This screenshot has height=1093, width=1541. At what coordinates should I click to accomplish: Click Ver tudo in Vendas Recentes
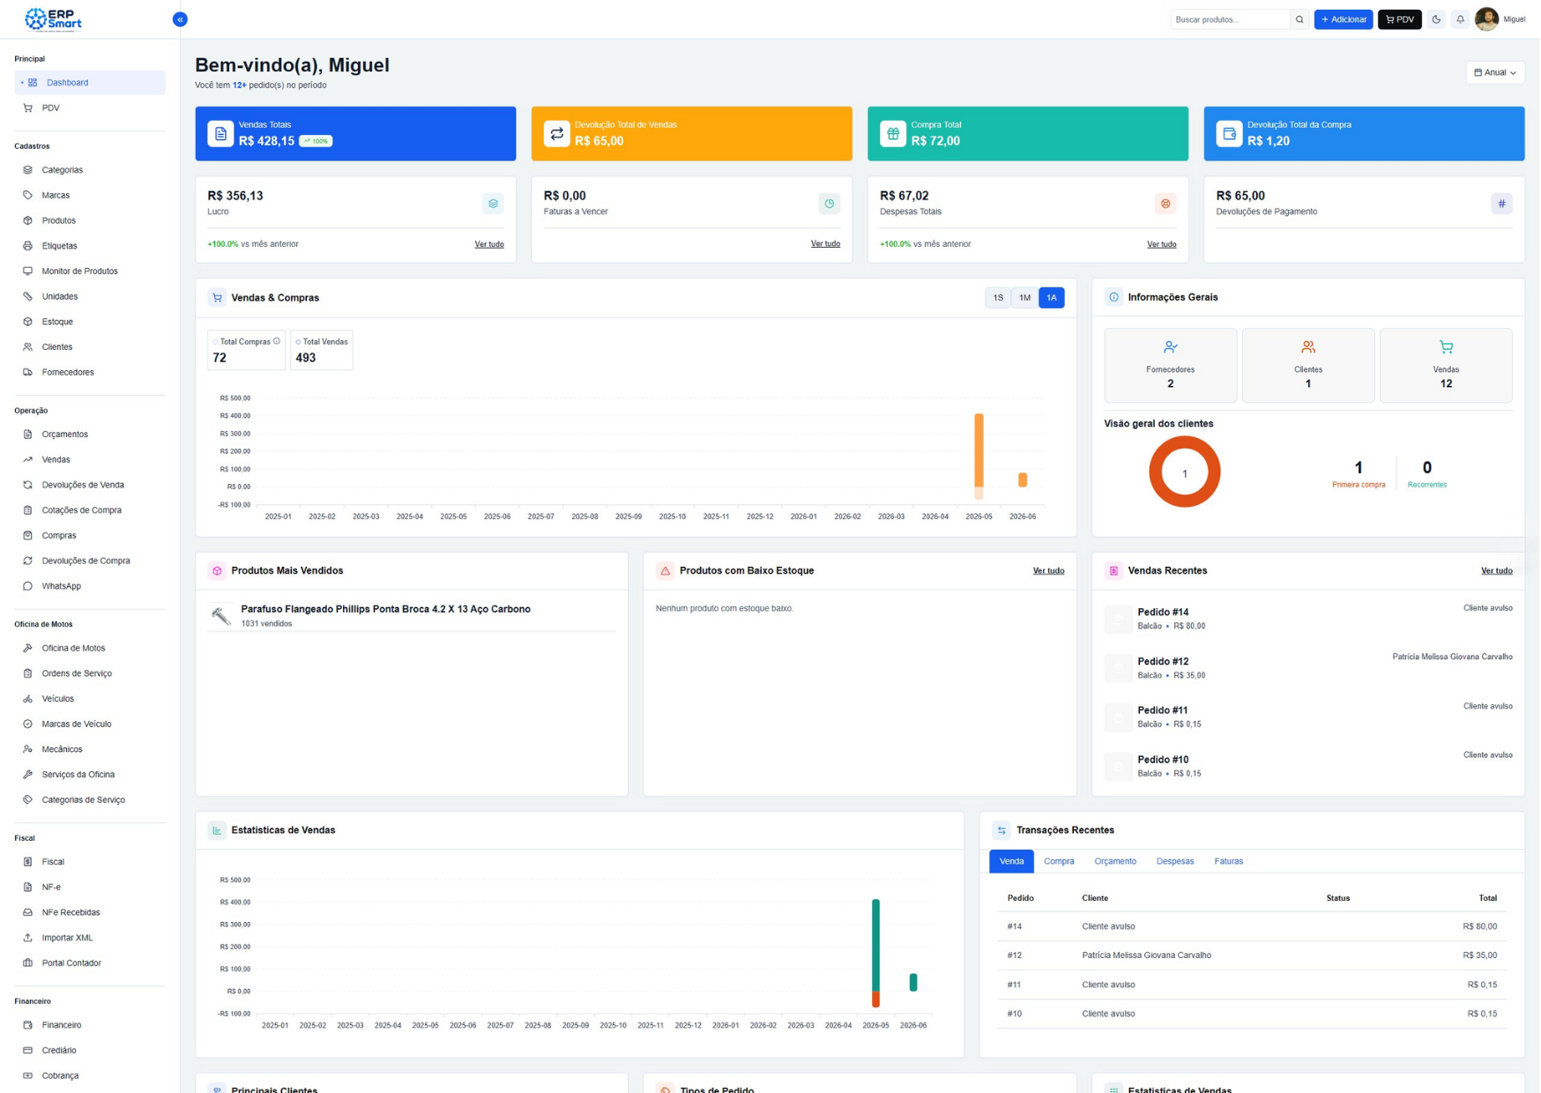point(1496,571)
